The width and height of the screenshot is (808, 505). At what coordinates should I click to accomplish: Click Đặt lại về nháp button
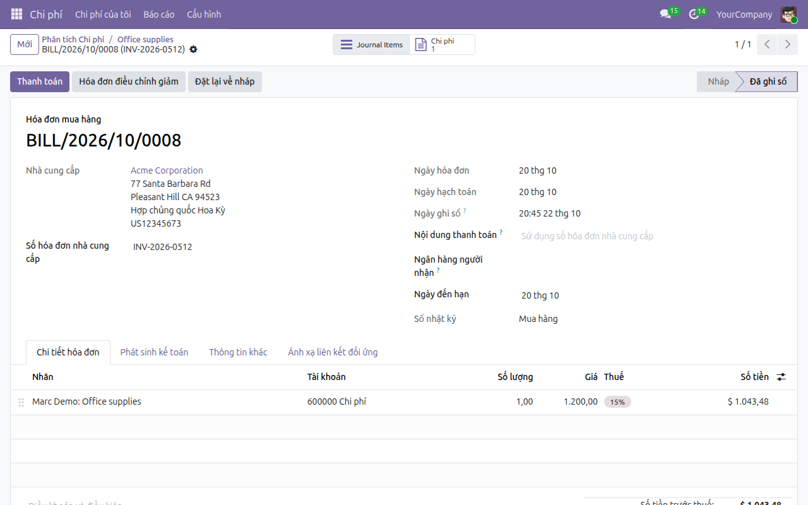[225, 81]
